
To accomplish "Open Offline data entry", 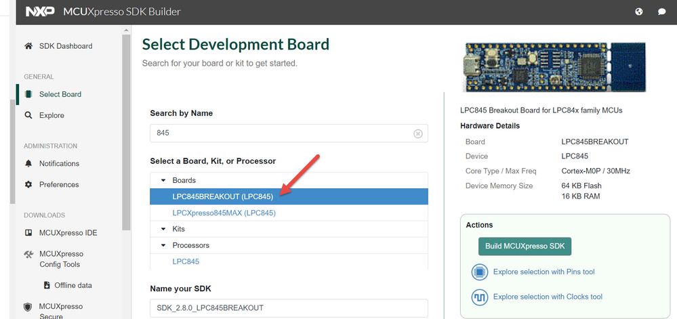I will click(x=73, y=285).
